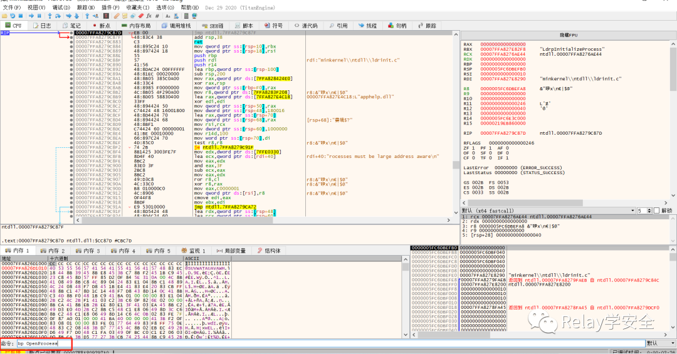Click the Labels tag icon
The image size is (677, 354).
[132, 16]
